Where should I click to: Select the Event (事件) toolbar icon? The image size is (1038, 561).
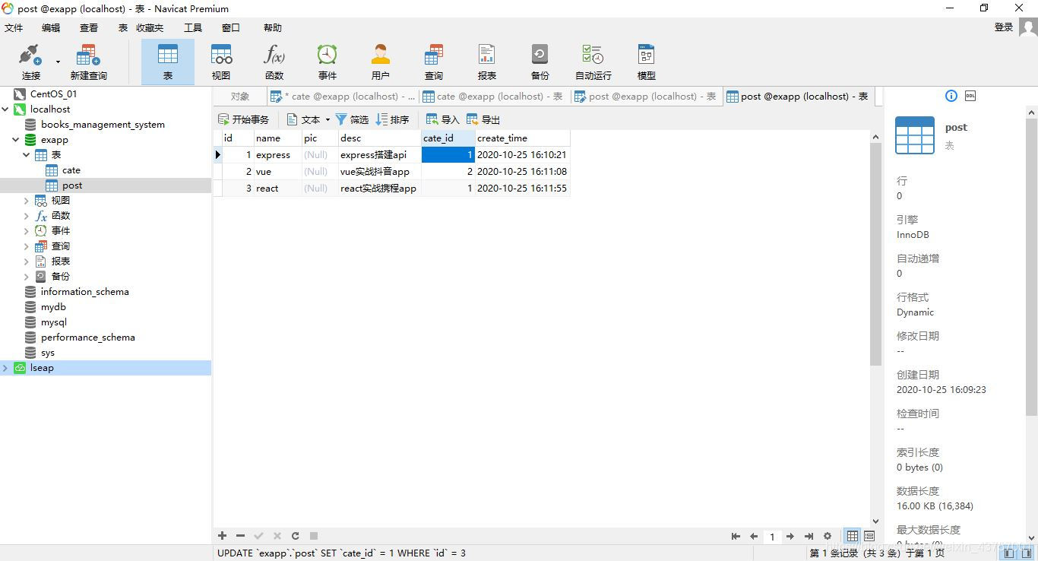point(328,62)
